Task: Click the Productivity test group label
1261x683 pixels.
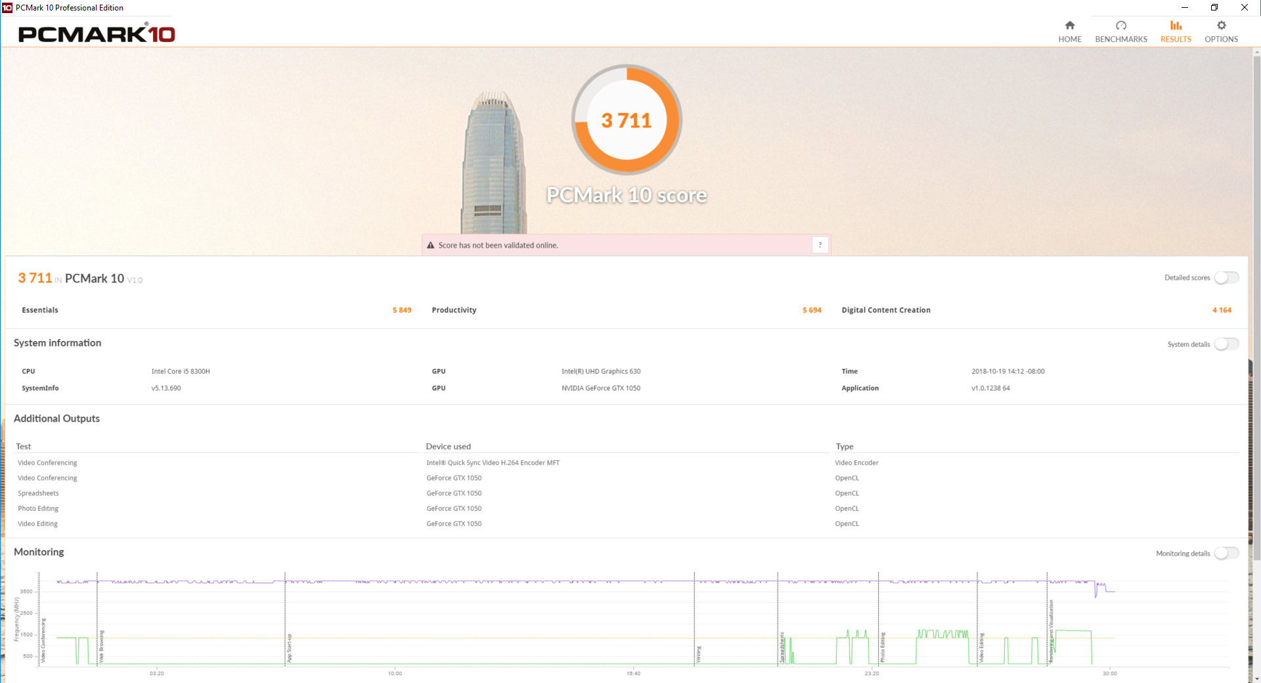Action: click(x=454, y=310)
